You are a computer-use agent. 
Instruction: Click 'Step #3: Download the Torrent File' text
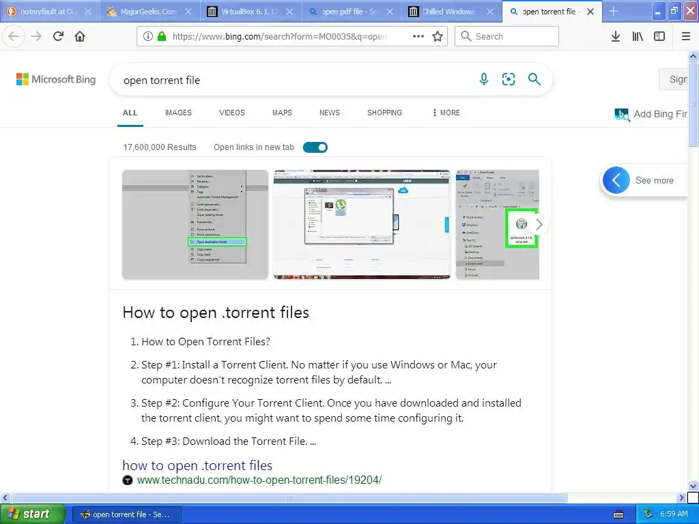click(x=229, y=441)
